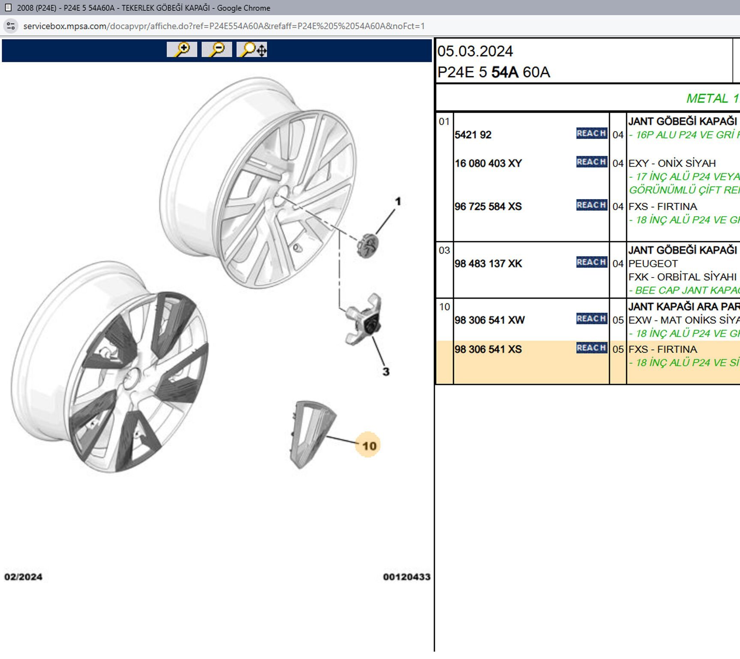Click the lower-left wheel with dark inserts
740x659 pixels.
click(111, 369)
